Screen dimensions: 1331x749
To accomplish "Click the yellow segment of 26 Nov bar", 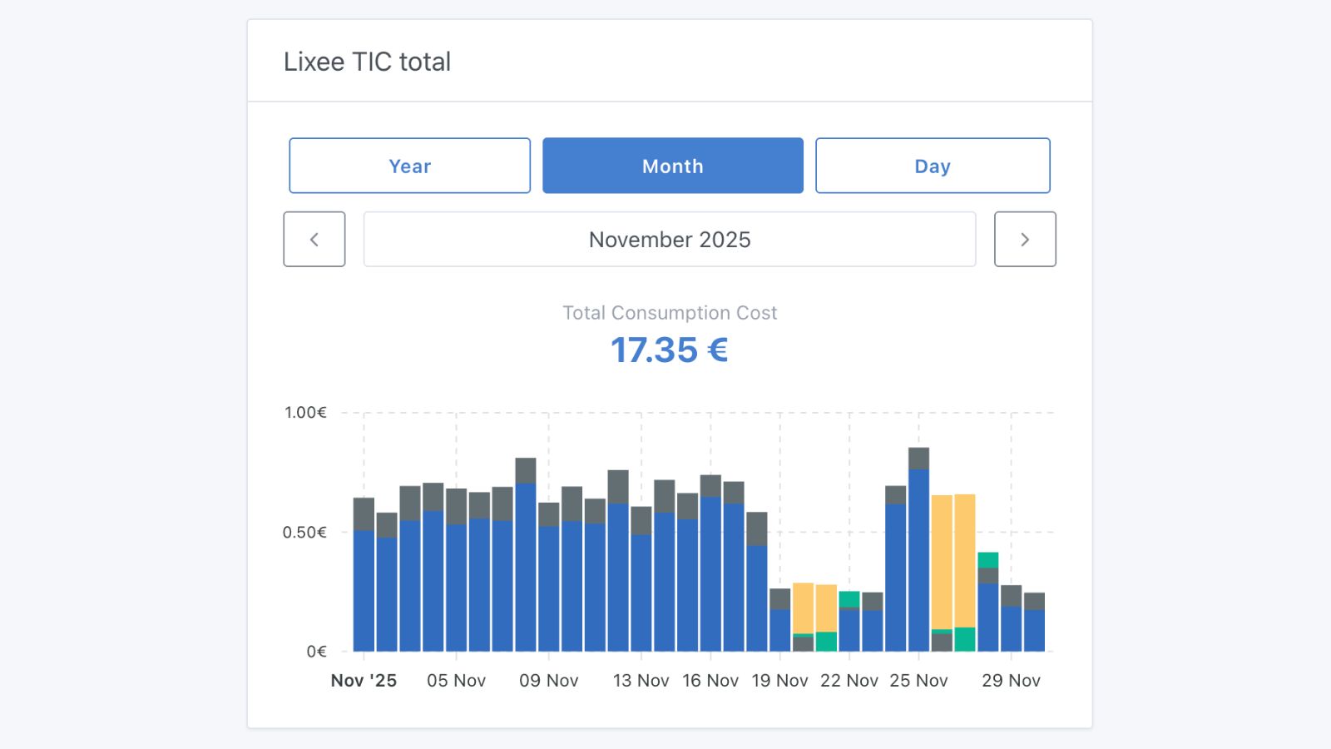I will pyautogui.click(x=942, y=562).
